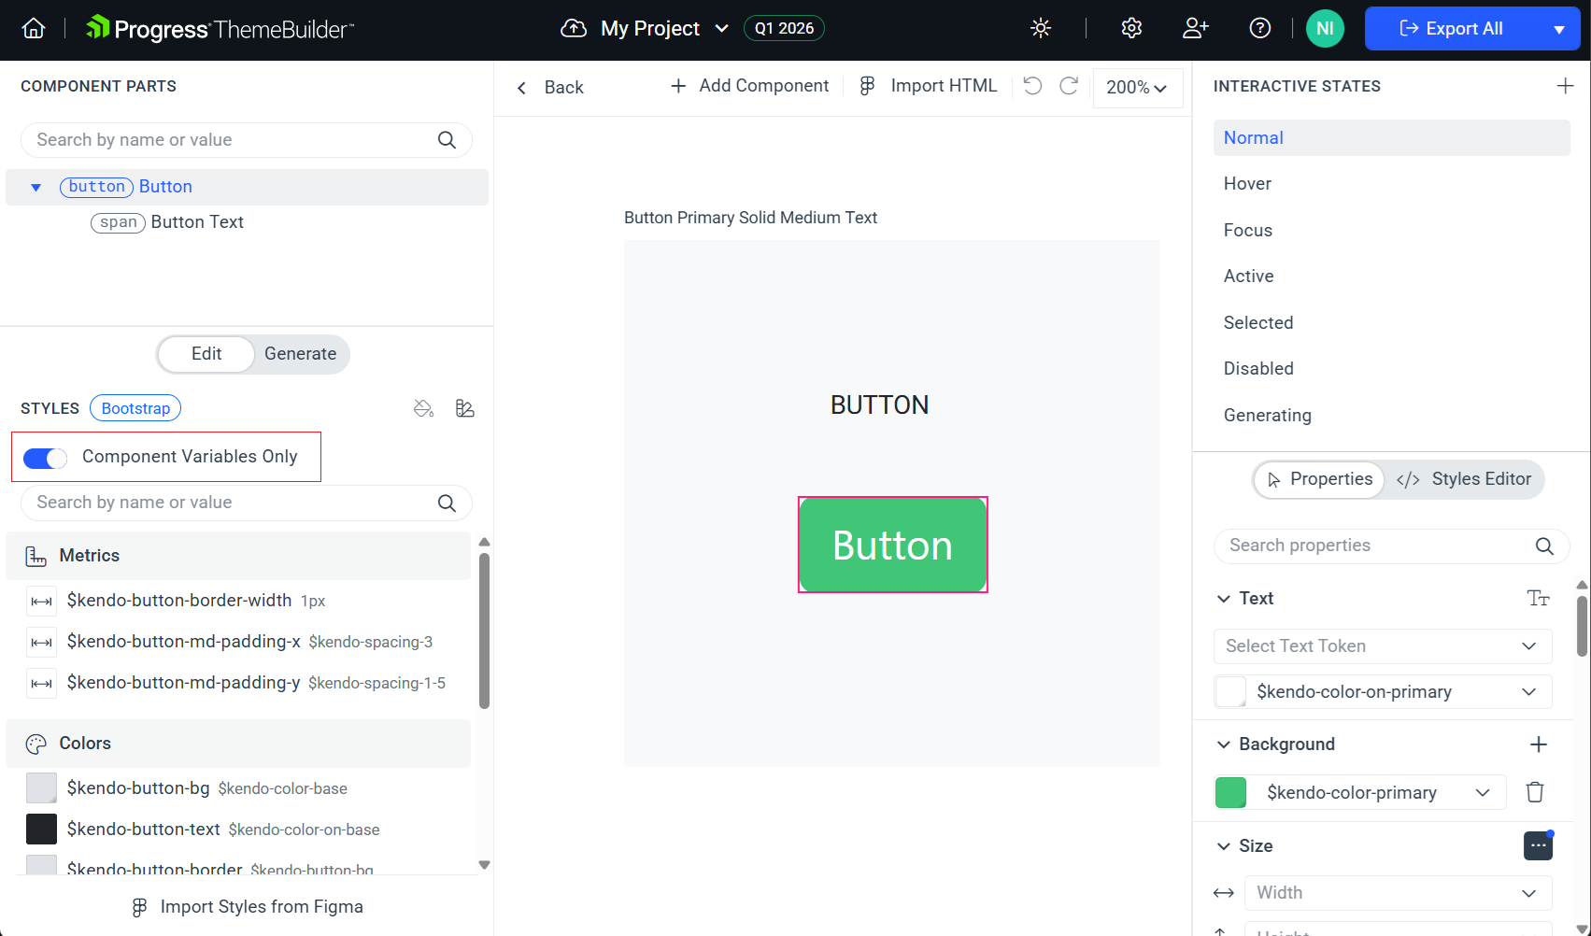Click the home icon

[34, 28]
